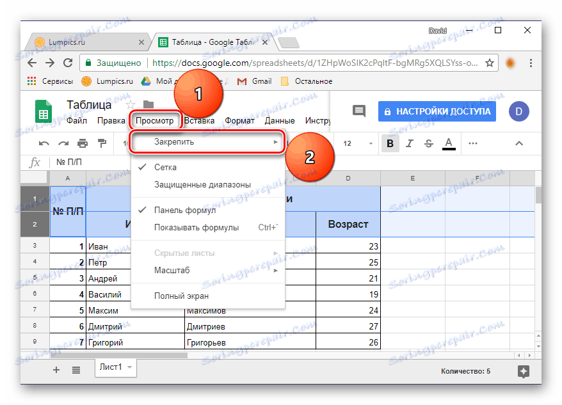Toggle the Сетка gridlines option
The image size is (562, 405).
[208, 168]
